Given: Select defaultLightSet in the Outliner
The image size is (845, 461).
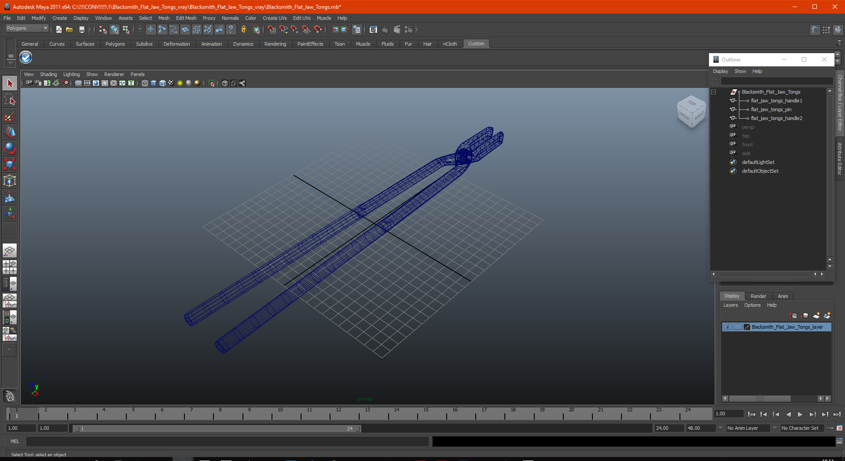Looking at the screenshot, I should (x=758, y=162).
